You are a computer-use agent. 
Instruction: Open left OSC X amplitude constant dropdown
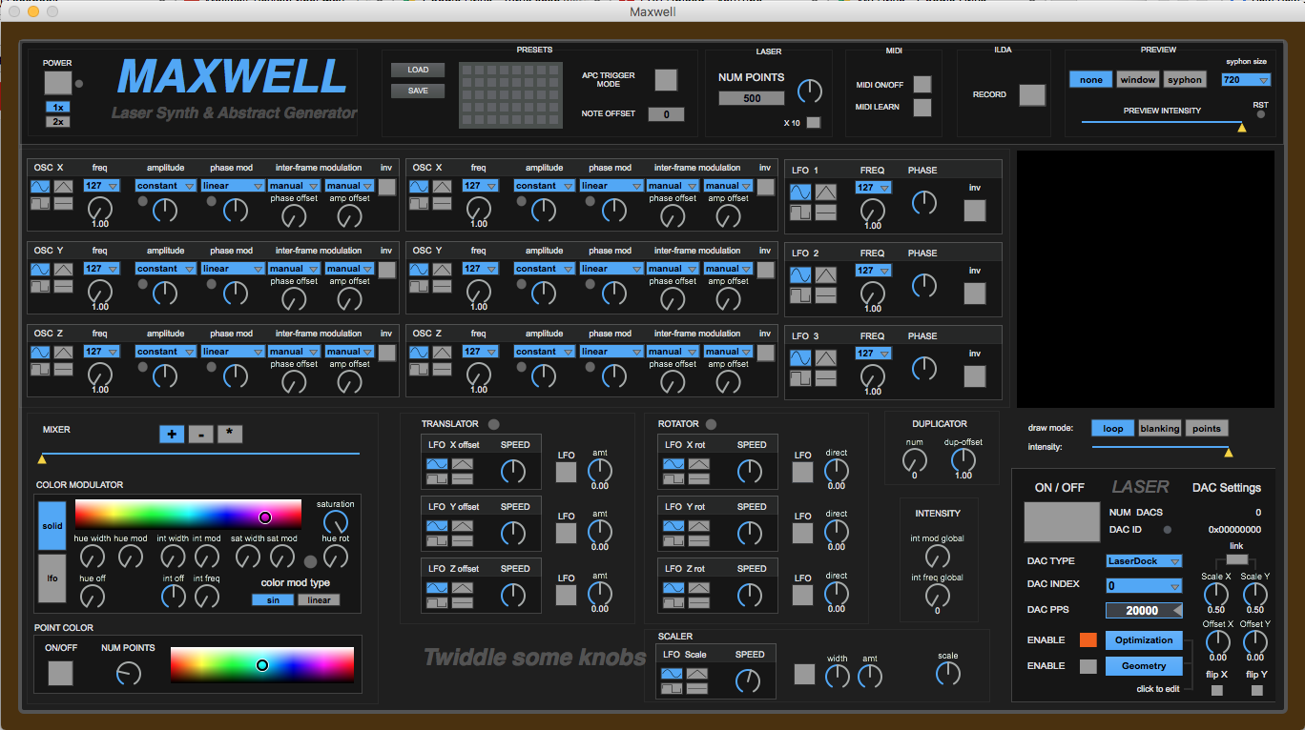pyautogui.click(x=165, y=186)
